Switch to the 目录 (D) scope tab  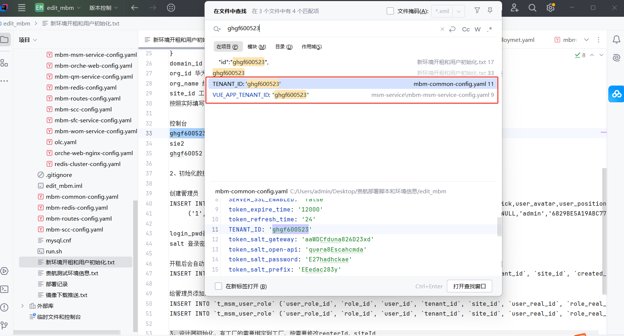(284, 47)
